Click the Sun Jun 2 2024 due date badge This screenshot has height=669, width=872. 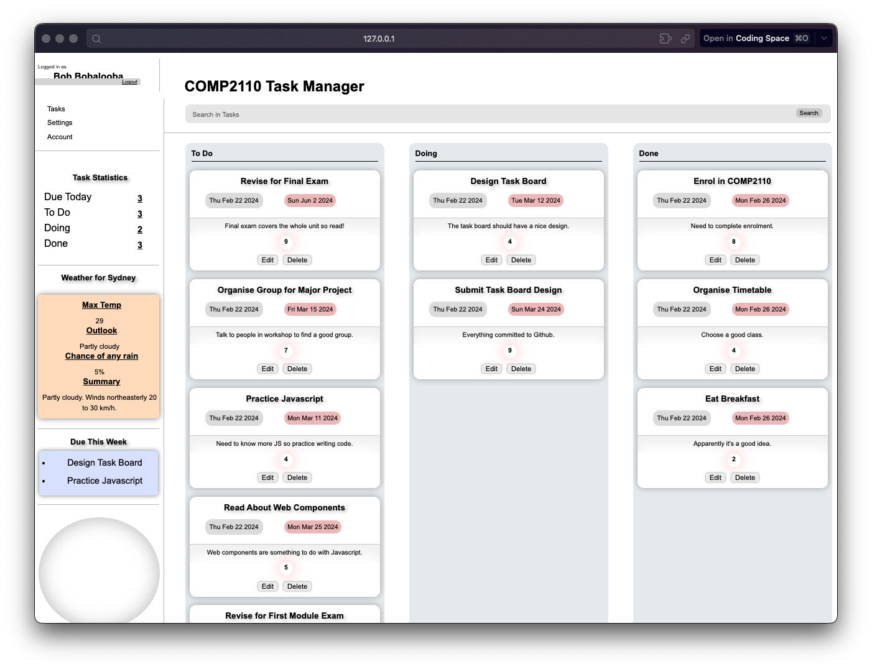310,201
